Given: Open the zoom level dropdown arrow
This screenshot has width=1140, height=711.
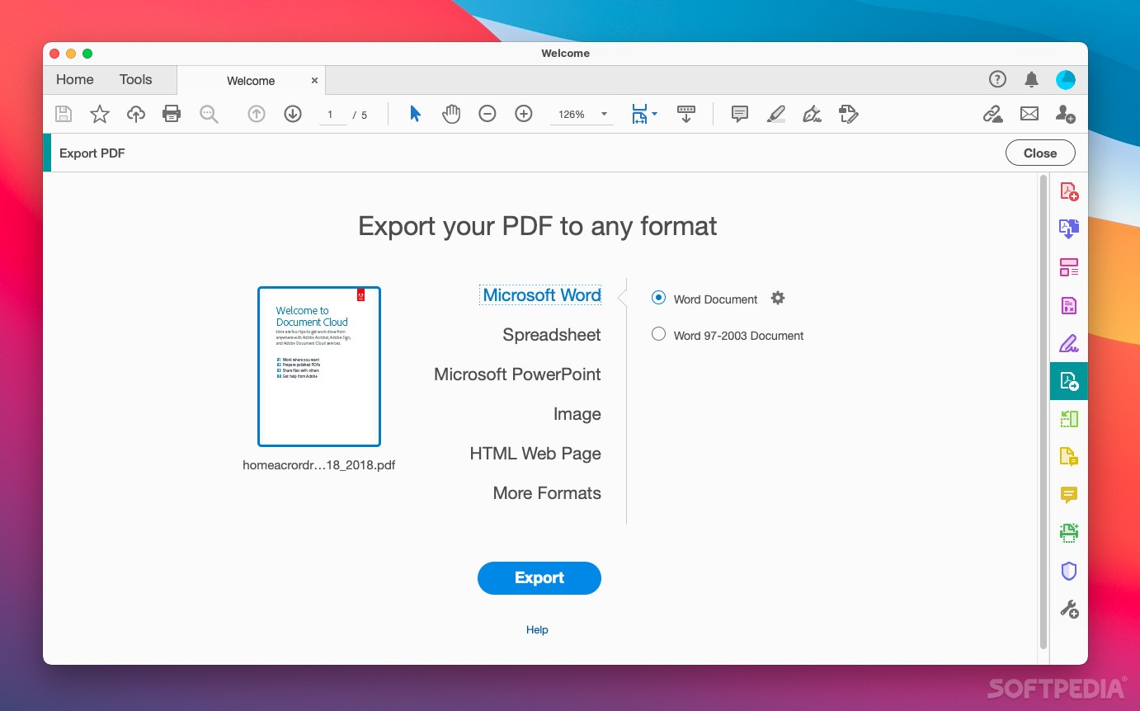Looking at the screenshot, I should [x=604, y=114].
